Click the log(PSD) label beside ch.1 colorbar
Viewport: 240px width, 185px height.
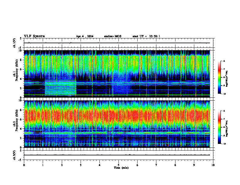[227, 79]
